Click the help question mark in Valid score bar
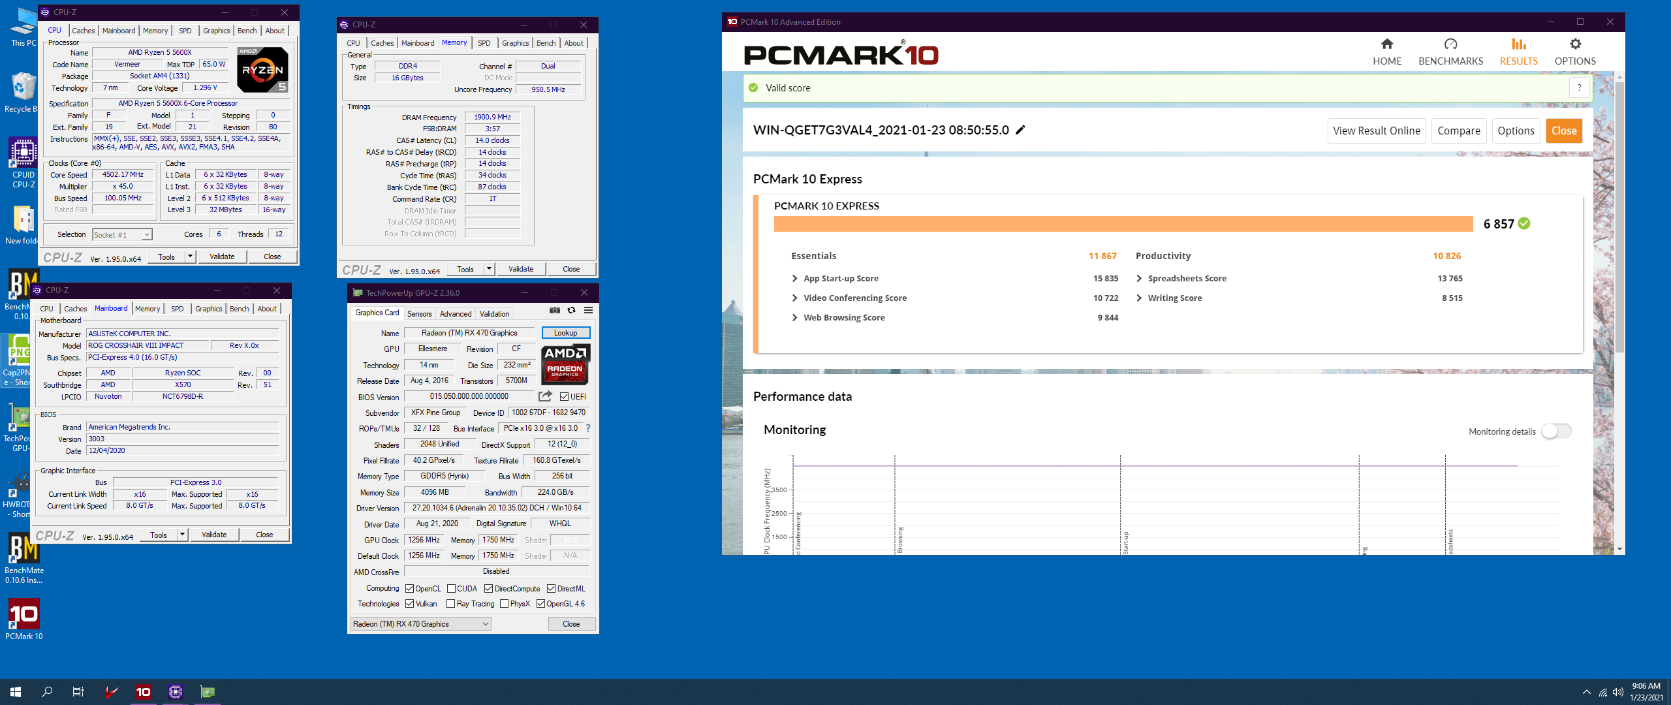Image resolution: width=1671 pixels, height=705 pixels. [x=1579, y=88]
